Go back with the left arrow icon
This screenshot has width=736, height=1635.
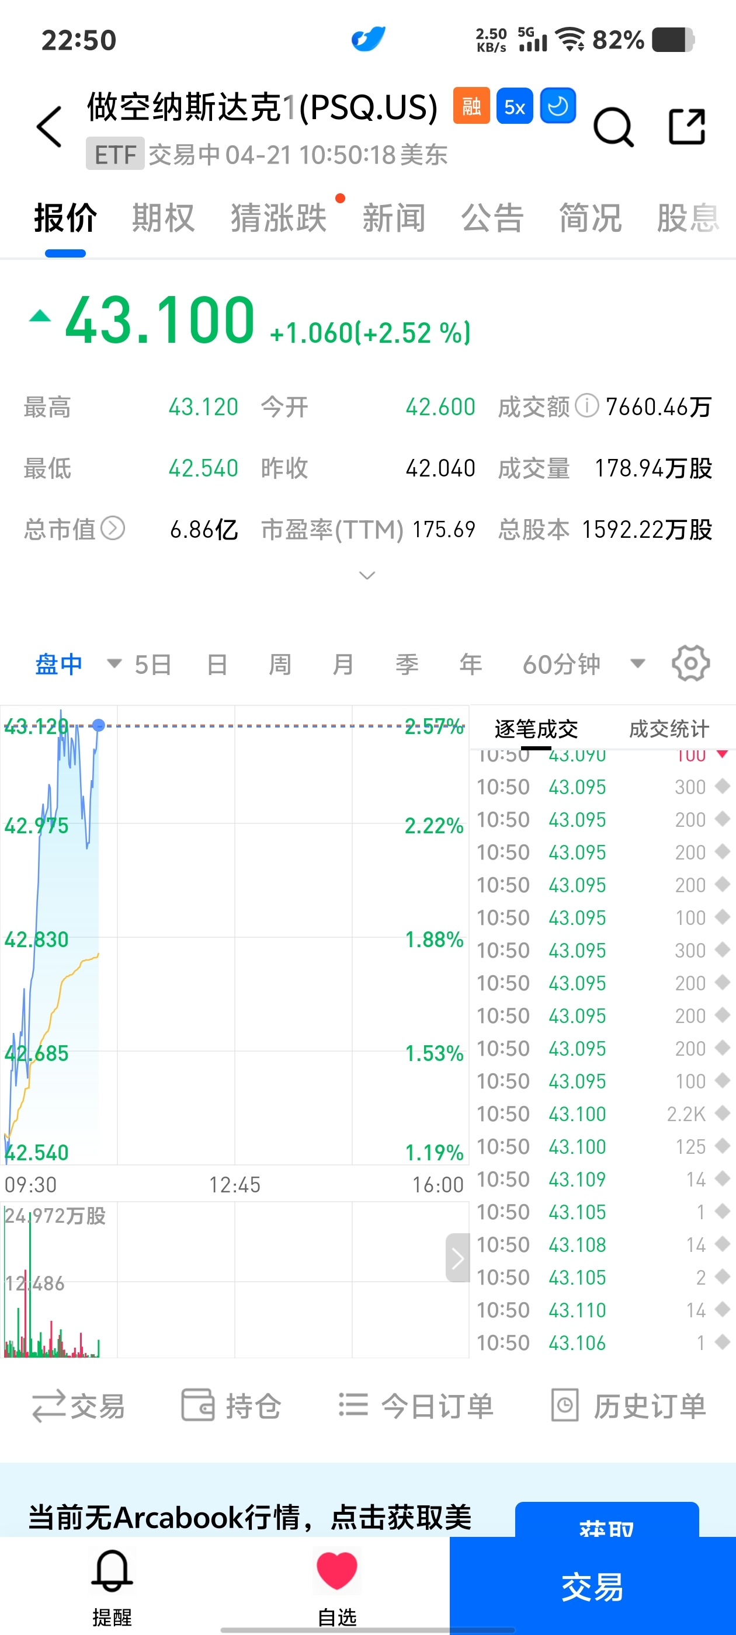pyautogui.click(x=50, y=127)
